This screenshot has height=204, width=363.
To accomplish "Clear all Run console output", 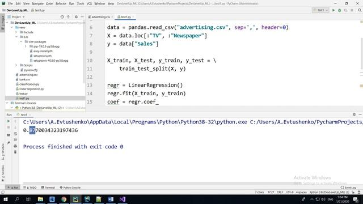I will pyautogui.click(x=15, y=152).
